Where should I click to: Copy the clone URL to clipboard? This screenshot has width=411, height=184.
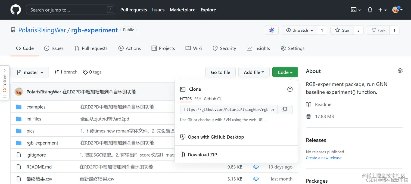285,110
